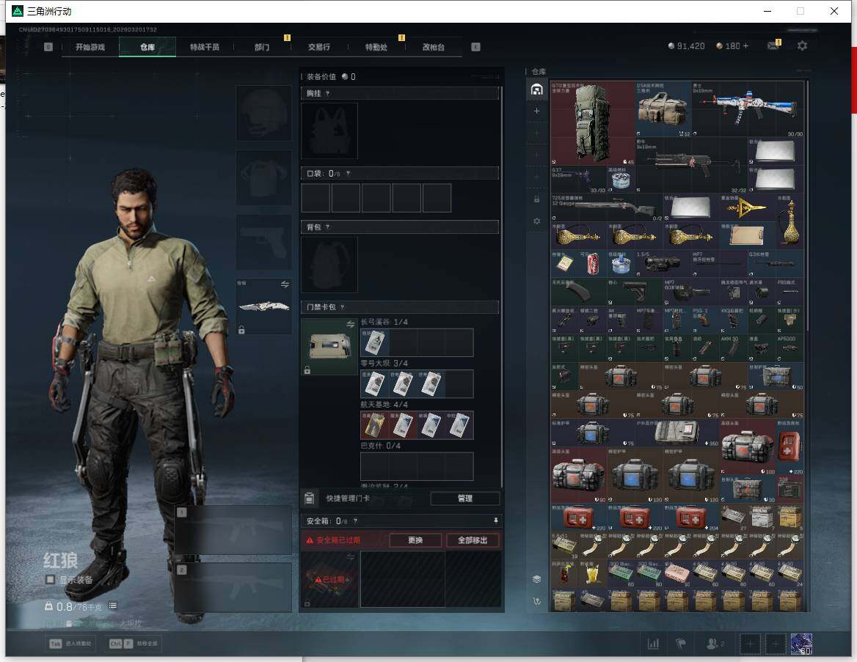Screen dimensions: 857x662
Task: Click the 更换 safe box button
Action: pyautogui.click(x=415, y=540)
